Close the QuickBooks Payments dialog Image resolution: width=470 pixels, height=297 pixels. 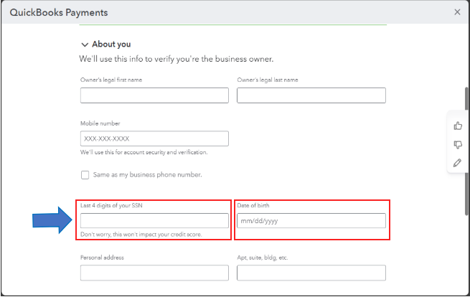(458, 12)
